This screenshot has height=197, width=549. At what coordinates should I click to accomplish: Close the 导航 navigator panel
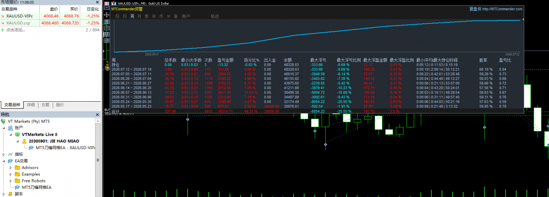(97, 115)
